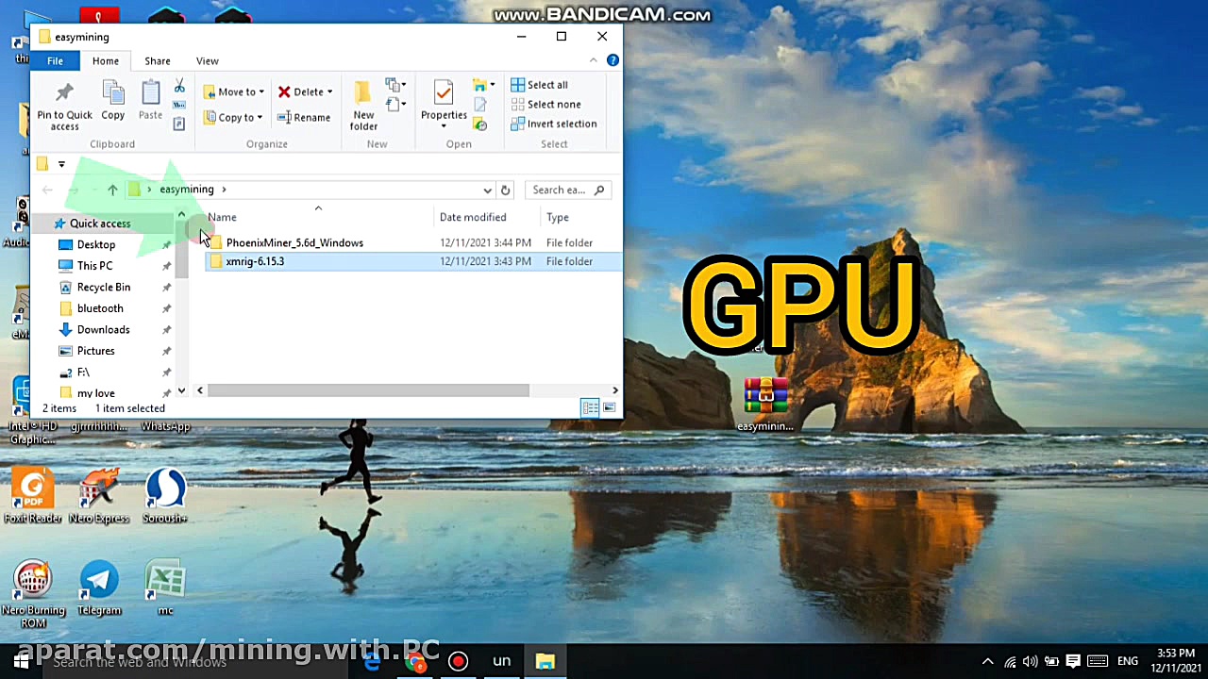Viewport: 1208px width, 679px height.
Task: Collapse the ribbon with the chevron
Action: [x=593, y=60]
